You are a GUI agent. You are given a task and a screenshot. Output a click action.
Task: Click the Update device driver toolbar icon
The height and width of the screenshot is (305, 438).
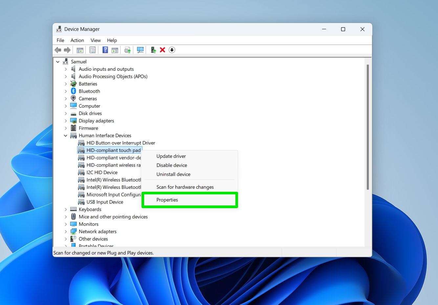(x=127, y=50)
